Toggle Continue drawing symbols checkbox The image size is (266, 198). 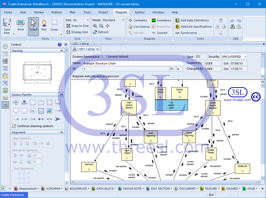(x=14, y=126)
